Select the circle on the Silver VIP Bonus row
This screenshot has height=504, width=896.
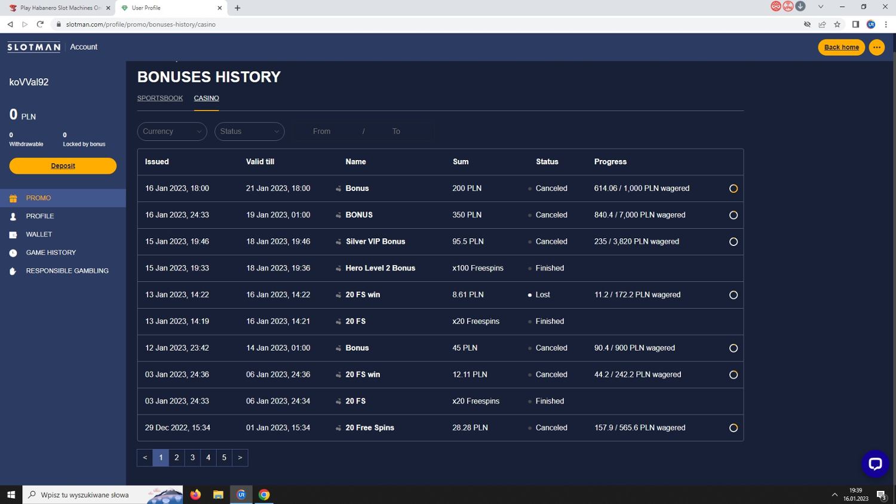coord(733,242)
